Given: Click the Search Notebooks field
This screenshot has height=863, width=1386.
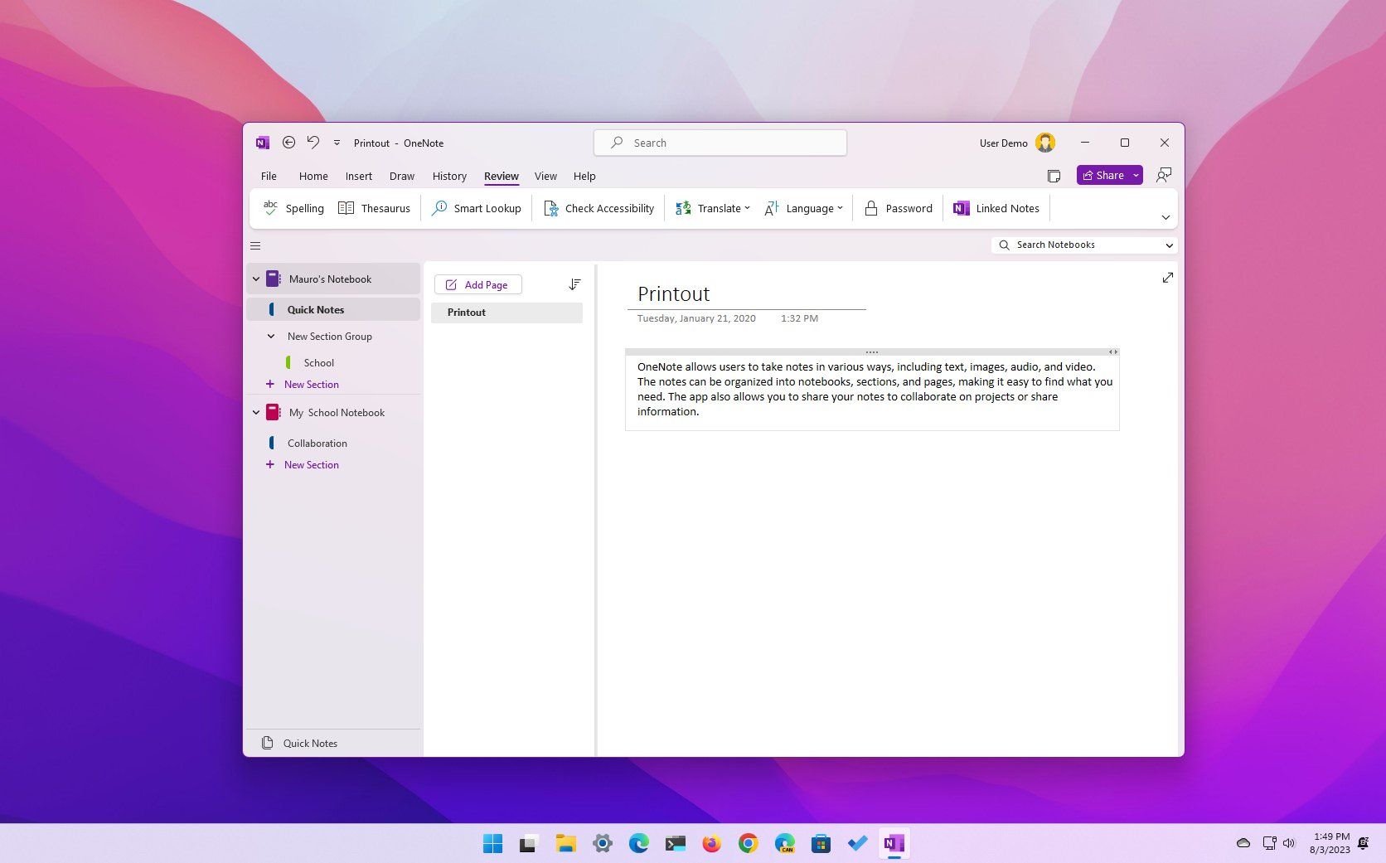Looking at the screenshot, I should [x=1073, y=245].
